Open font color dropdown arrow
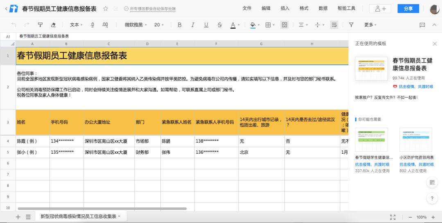This screenshot has height=223, width=442. tap(239, 25)
